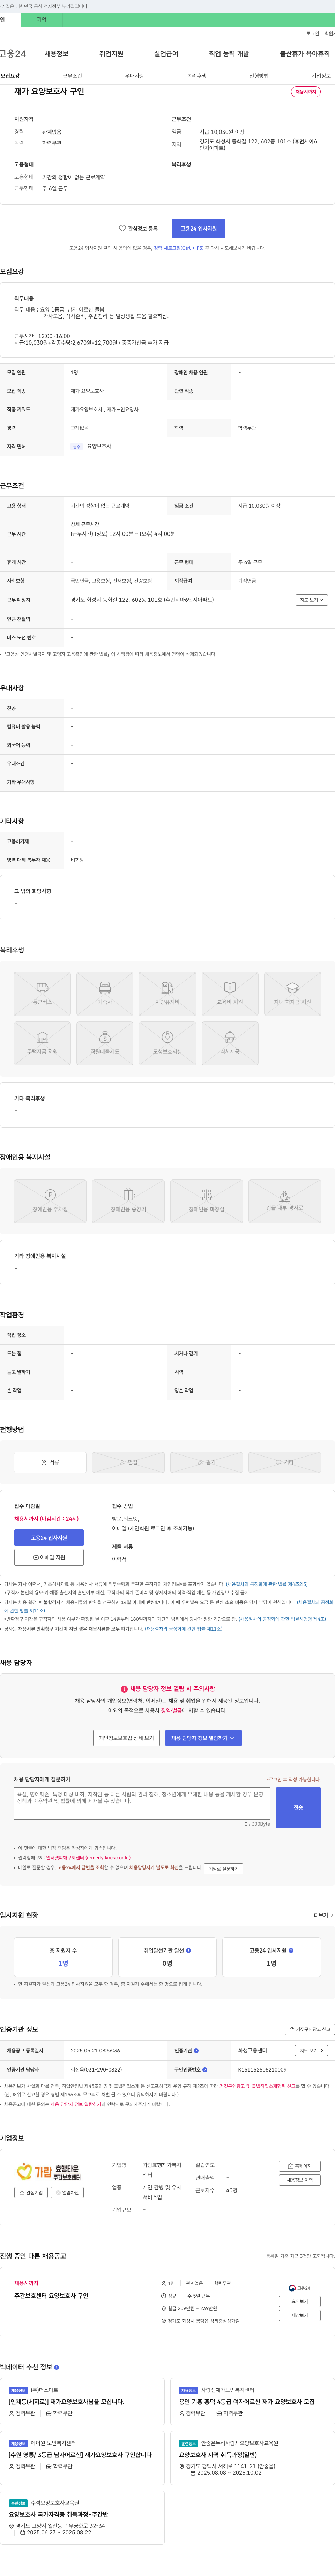Click the 주택자금 지원 welfare icon
This screenshot has width=335, height=2576.
(x=42, y=1043)
